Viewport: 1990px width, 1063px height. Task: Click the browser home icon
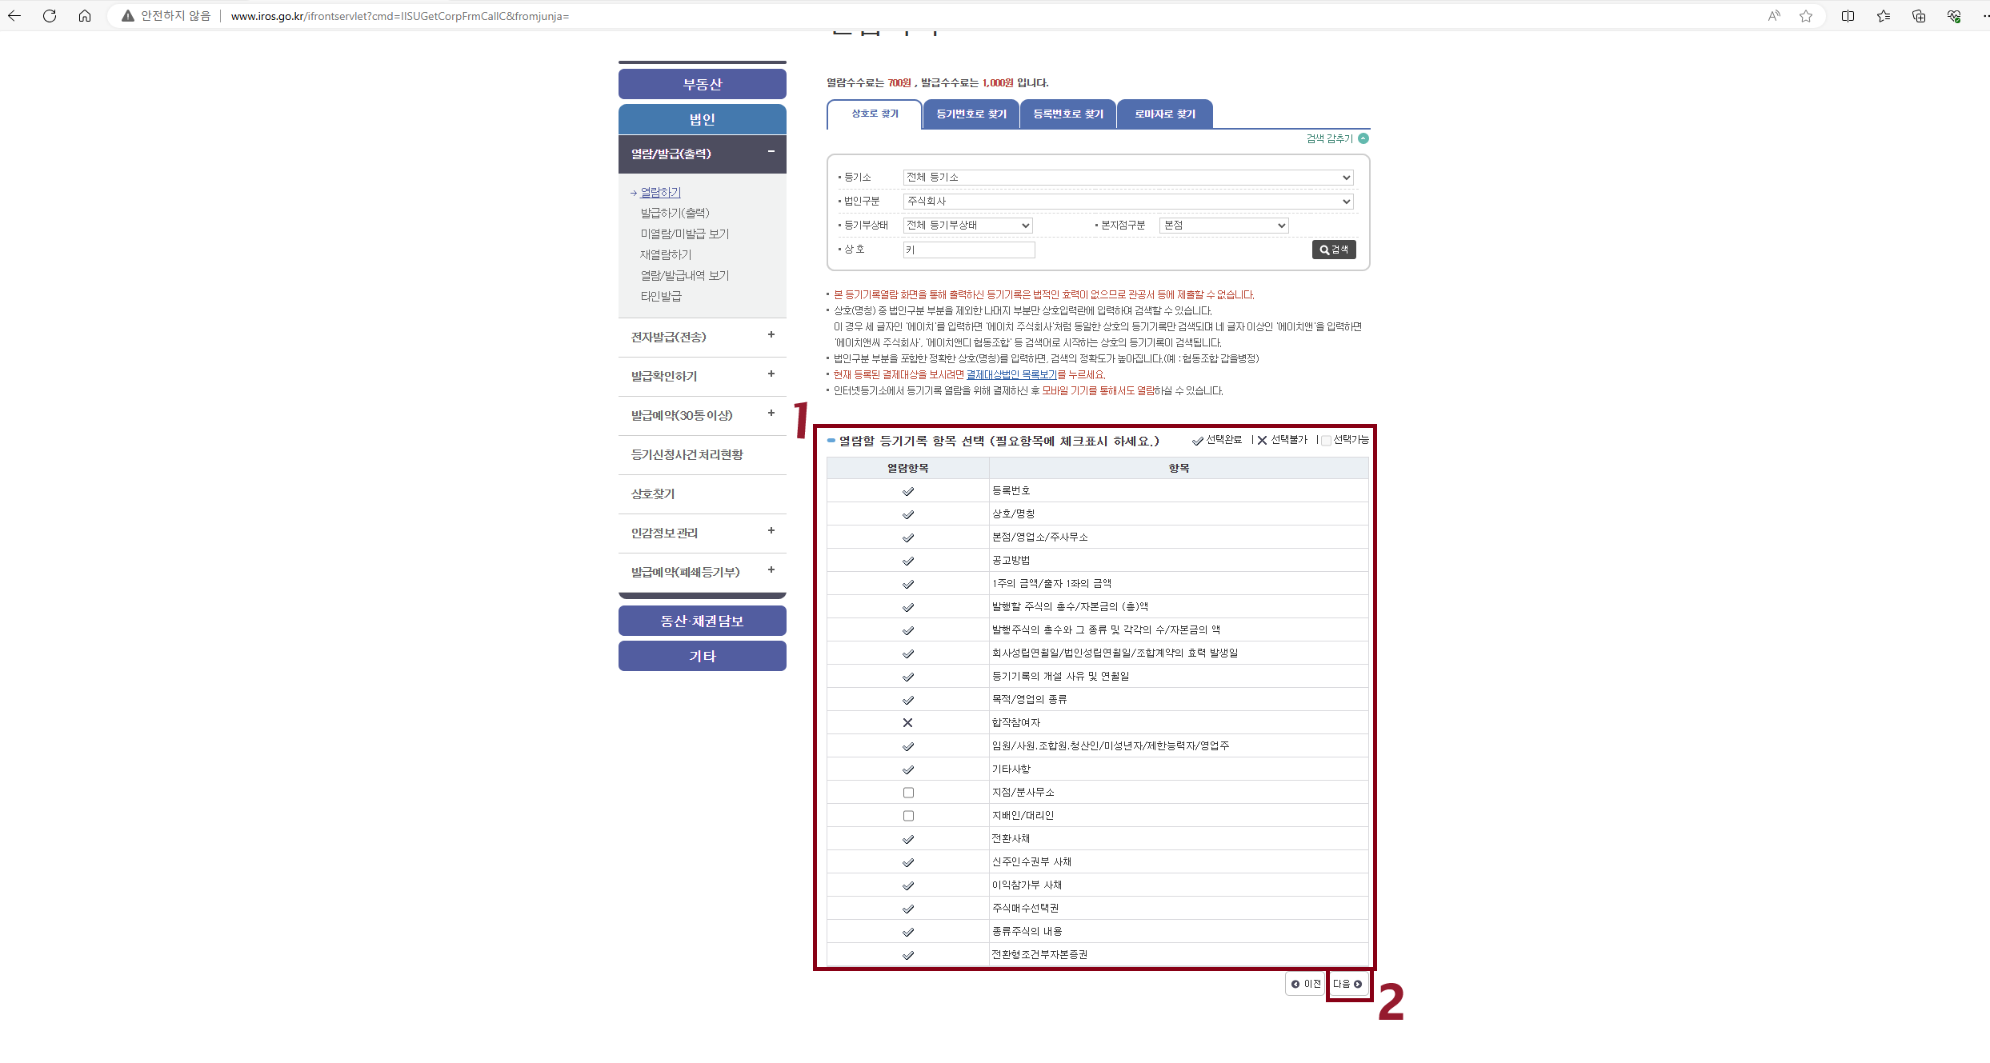[85, 16]
